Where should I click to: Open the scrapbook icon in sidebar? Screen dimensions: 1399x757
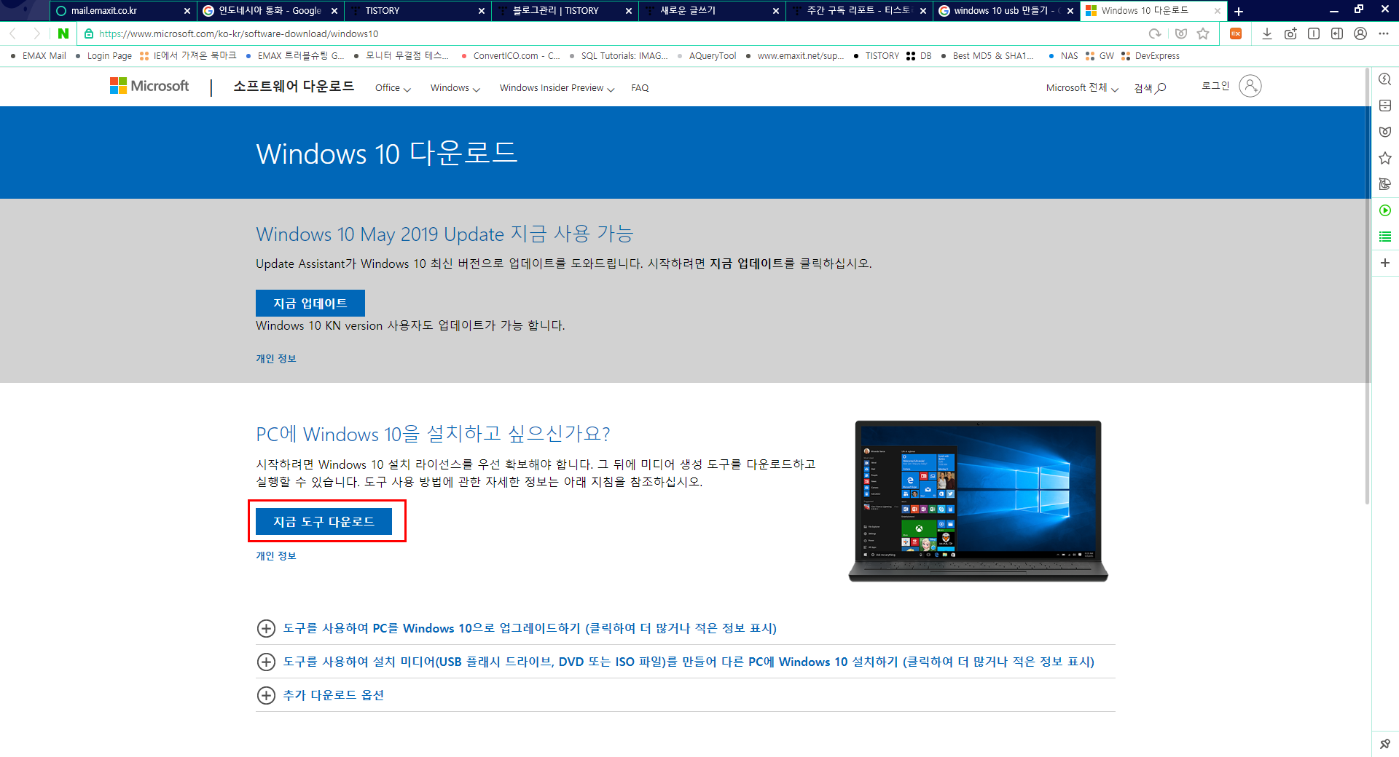[1385, 106]
